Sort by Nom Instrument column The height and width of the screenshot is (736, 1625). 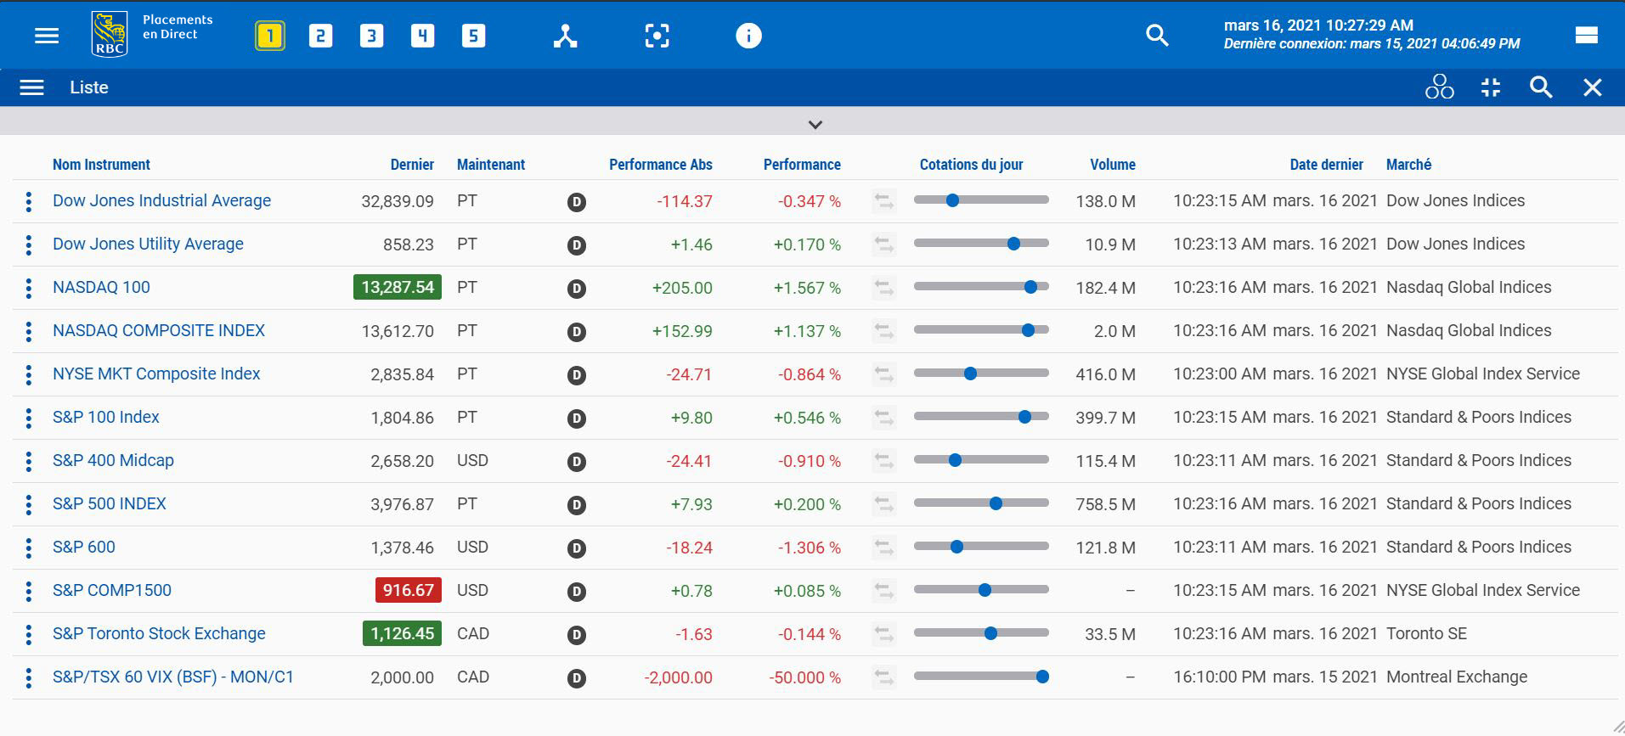[x=101, y=165]
